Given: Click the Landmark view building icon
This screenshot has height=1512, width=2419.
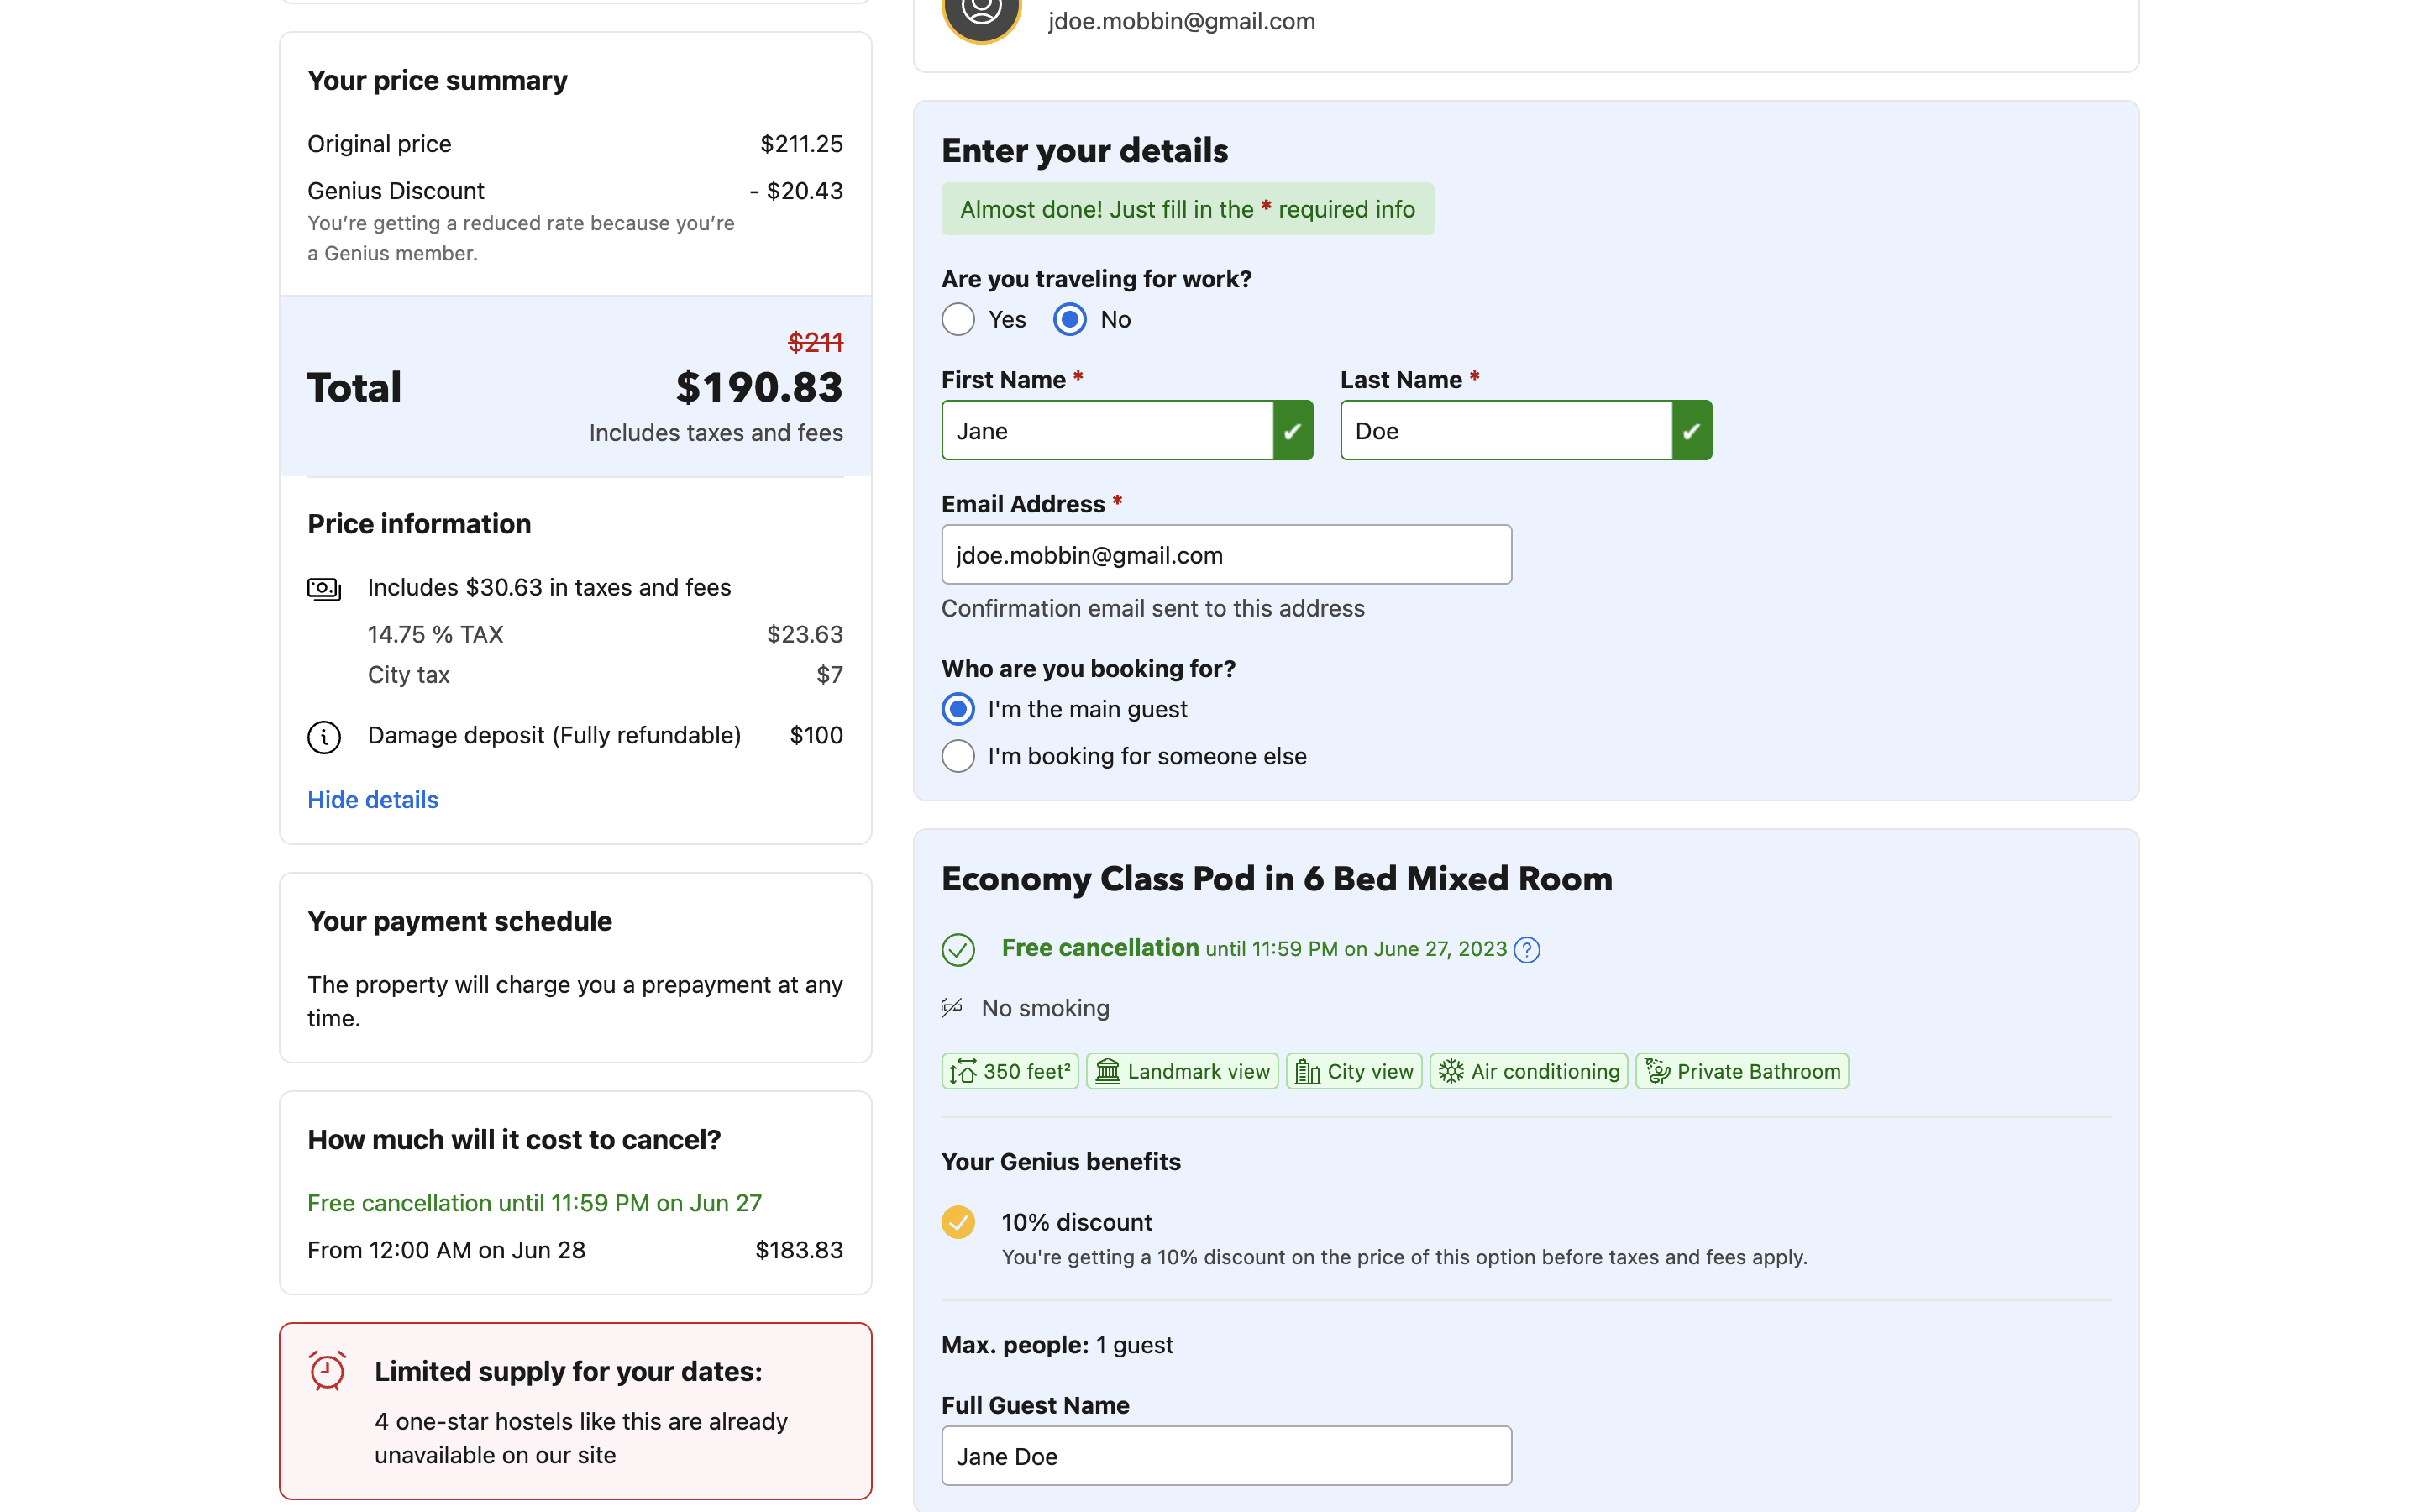Looking at the screenshot, I should pyautogui.click(x=1108, y=1071).
